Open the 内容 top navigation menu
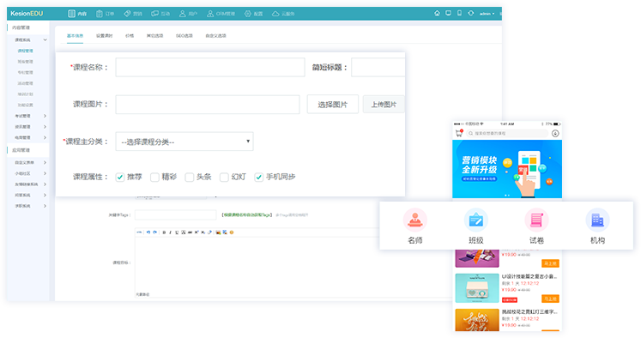 [77, 14]
